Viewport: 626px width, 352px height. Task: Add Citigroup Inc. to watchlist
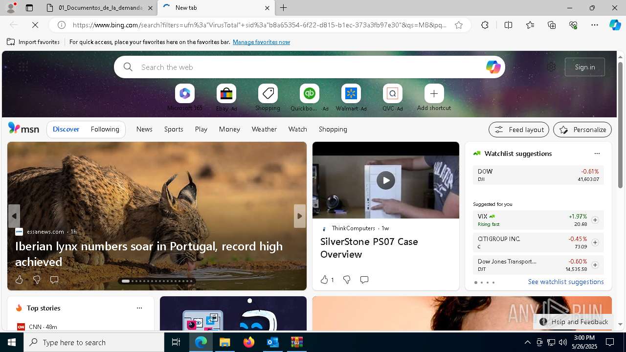coord(595,242)
